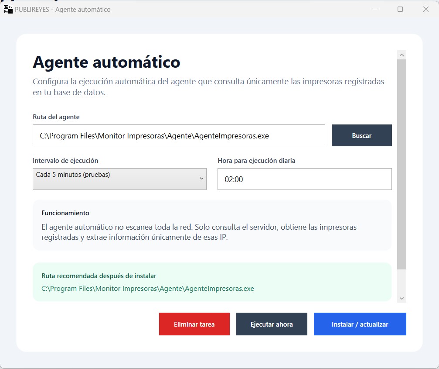Focus the Ruta del agente path field
Viewport: 439px width, 369px height.
click(x=179, y=135)
